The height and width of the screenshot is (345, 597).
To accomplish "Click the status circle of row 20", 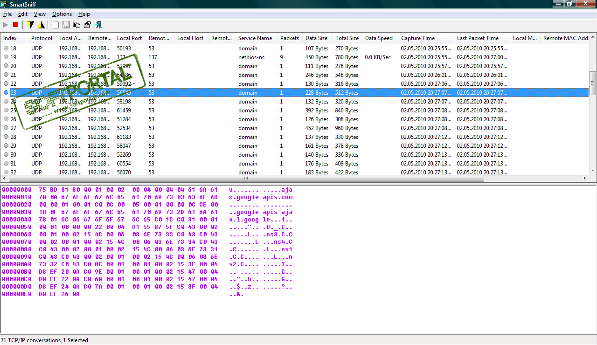I will 6,66.
